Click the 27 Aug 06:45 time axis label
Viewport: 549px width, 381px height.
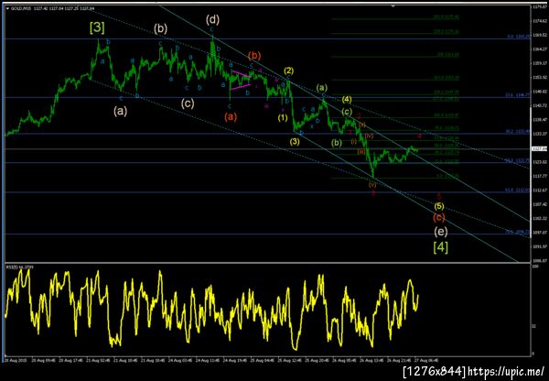[x=425, y=360]
